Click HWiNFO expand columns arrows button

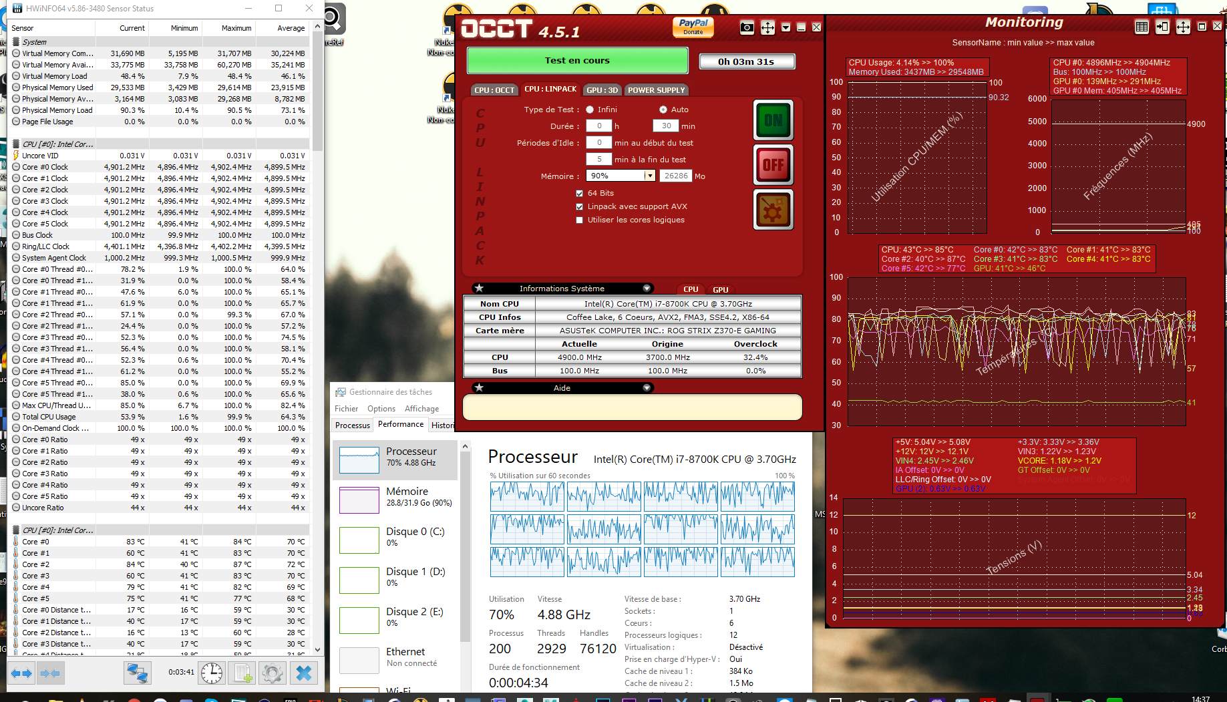tap(21, 673)
